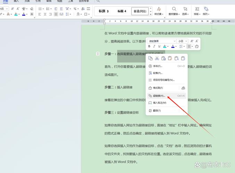Click the increase font size icon in ribbon

click(x=12, y=9)
